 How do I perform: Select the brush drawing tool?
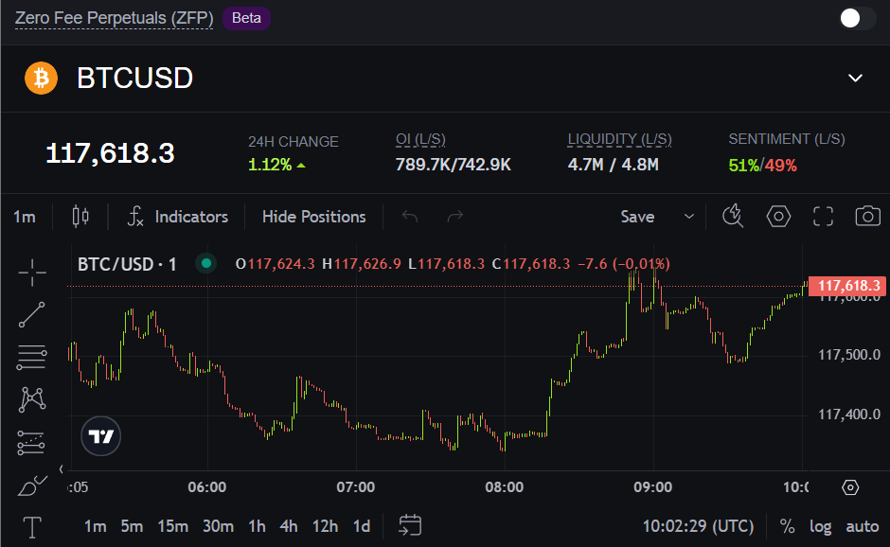point(32,485)
